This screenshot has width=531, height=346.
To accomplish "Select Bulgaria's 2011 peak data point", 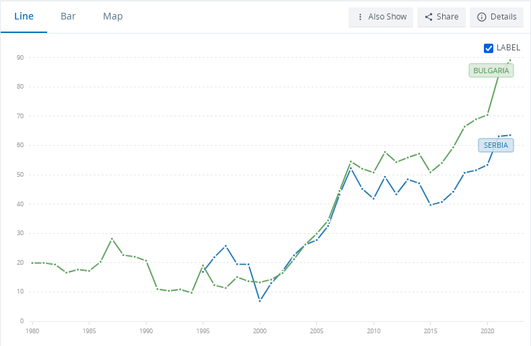I will (385, 152).
